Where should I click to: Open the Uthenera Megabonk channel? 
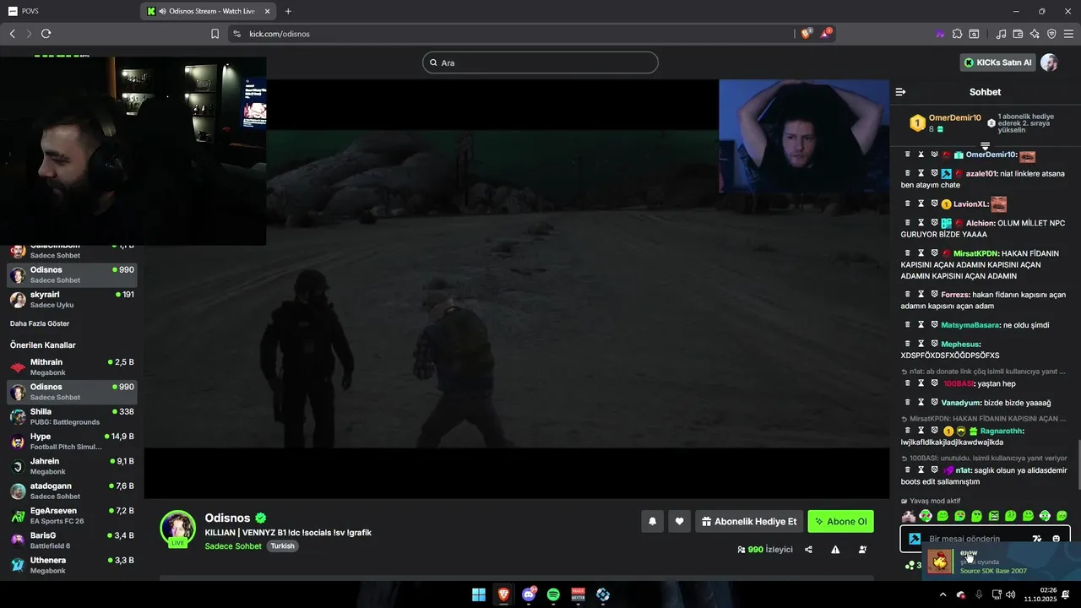click(x=72, y=565)
